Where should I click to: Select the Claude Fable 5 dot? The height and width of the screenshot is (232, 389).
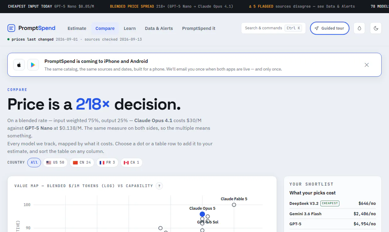click(x=234, y=205)
